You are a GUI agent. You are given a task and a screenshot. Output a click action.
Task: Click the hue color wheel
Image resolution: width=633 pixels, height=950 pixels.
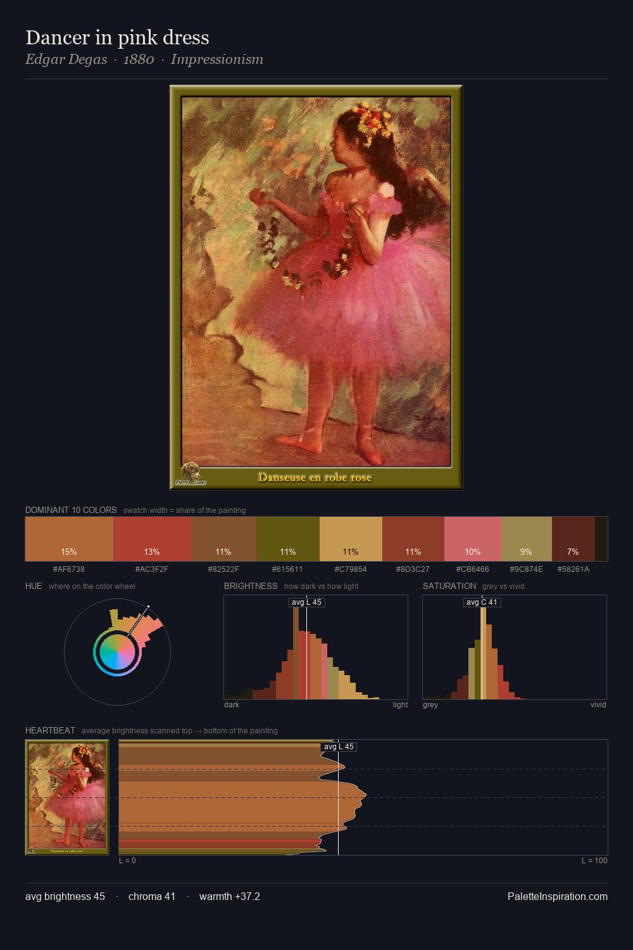pyautogui.click(x=117, y=651)
